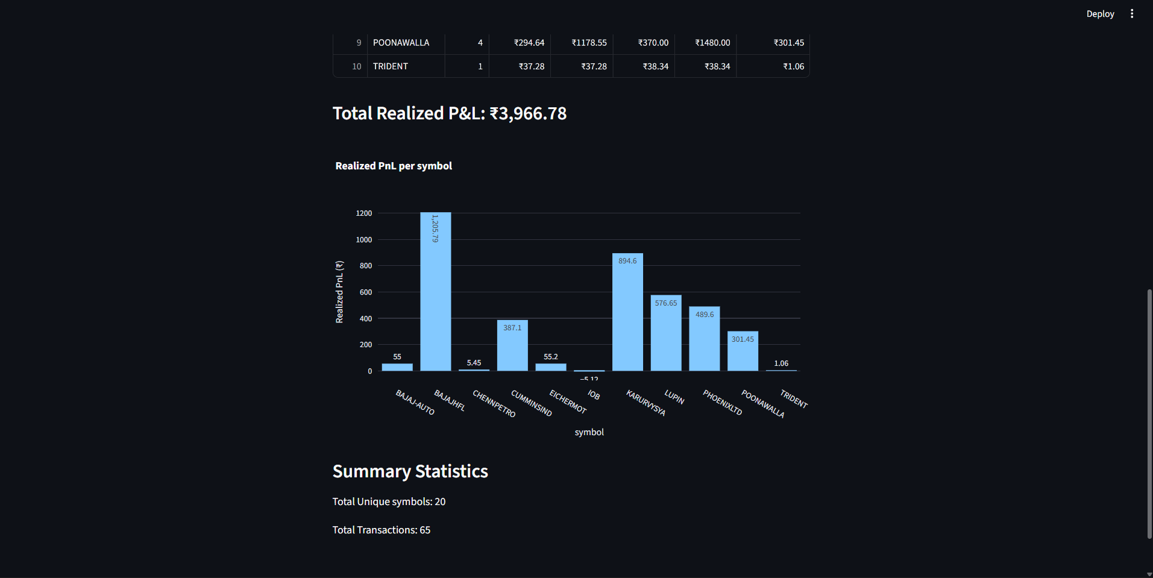Viewport: 1153px width, 578px height.
Task: Select the symbol axis label under the chart
Action: click(x=589, y=432)
